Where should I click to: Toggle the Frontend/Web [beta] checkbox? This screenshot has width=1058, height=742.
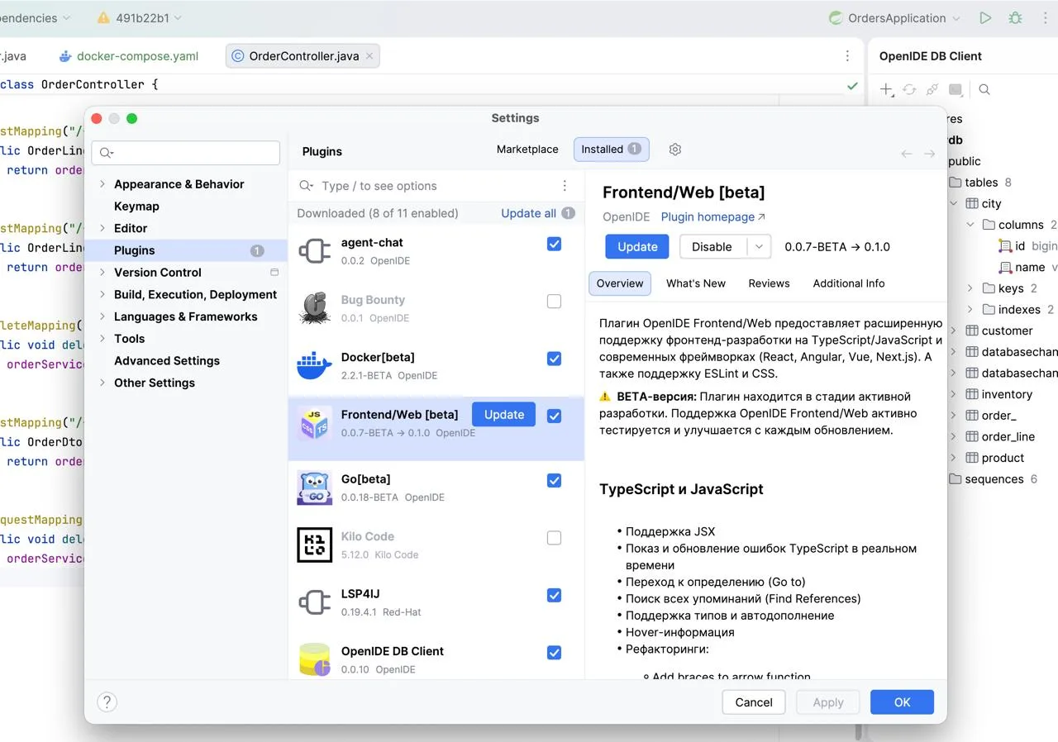pos(554,416)
